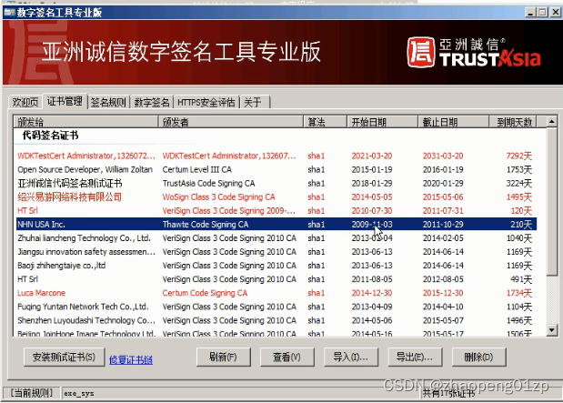
Task: Switch to the 签名规则 tab
Action: point(108,102)
